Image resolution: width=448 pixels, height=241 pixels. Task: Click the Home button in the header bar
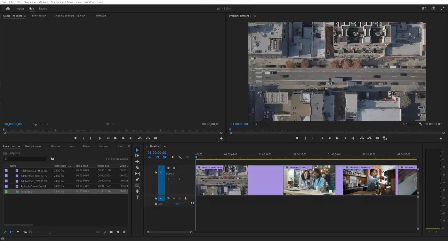pos(8,9)
